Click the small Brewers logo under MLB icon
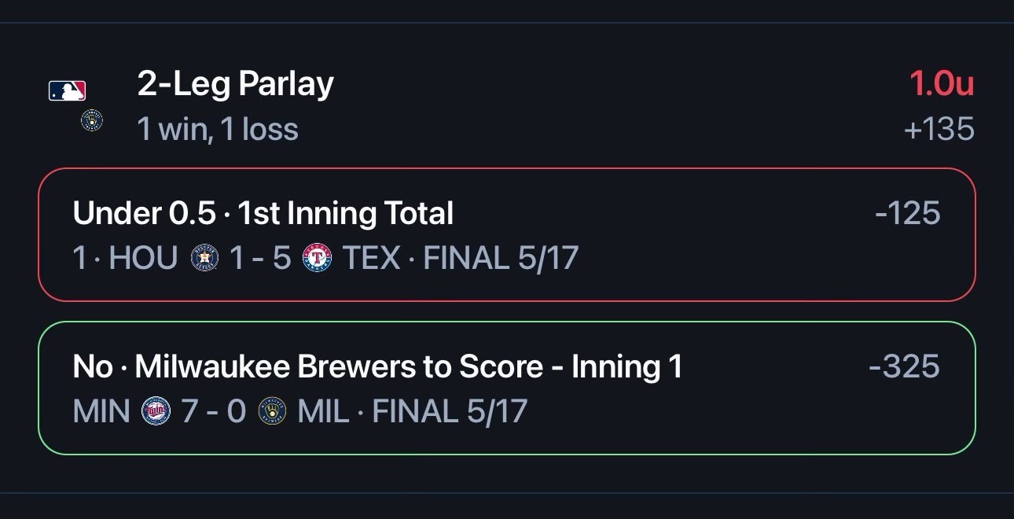This screenshot has height=519, width=1014. (92, 120)
